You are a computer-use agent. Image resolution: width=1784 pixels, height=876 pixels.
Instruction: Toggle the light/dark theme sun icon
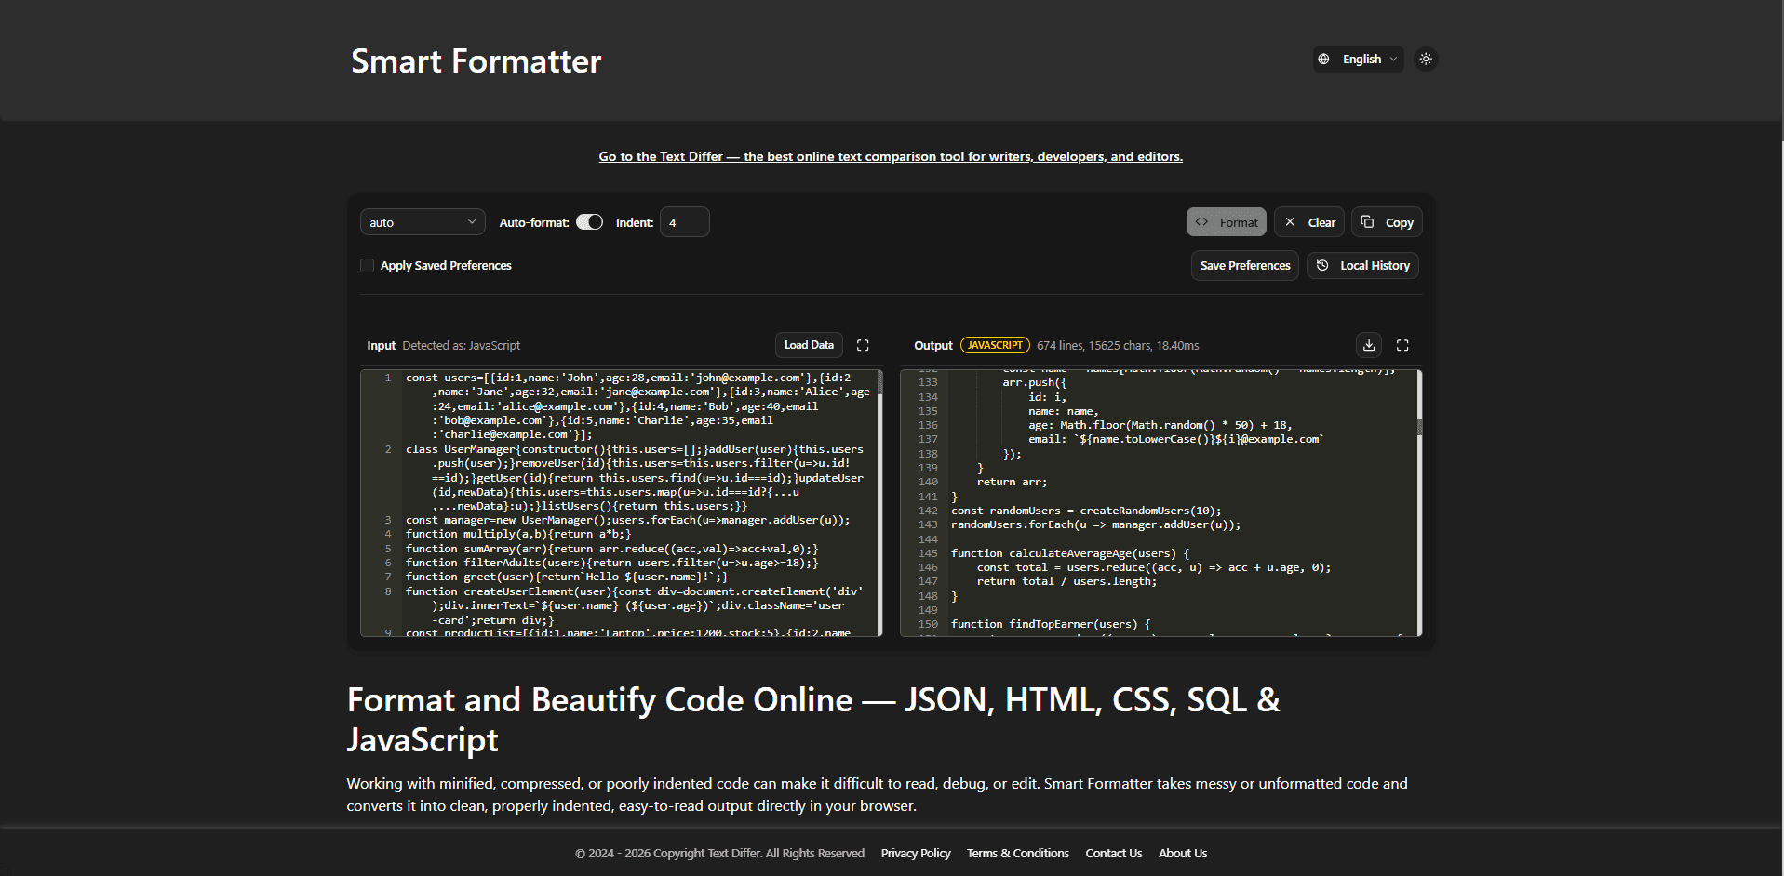(x=1426, y=59)
